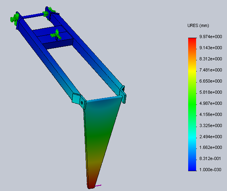Select the cylindrical rod joining the frame ends
Image resolution: width=227 pixels, height=191 pixels.
tap(33, 16)
